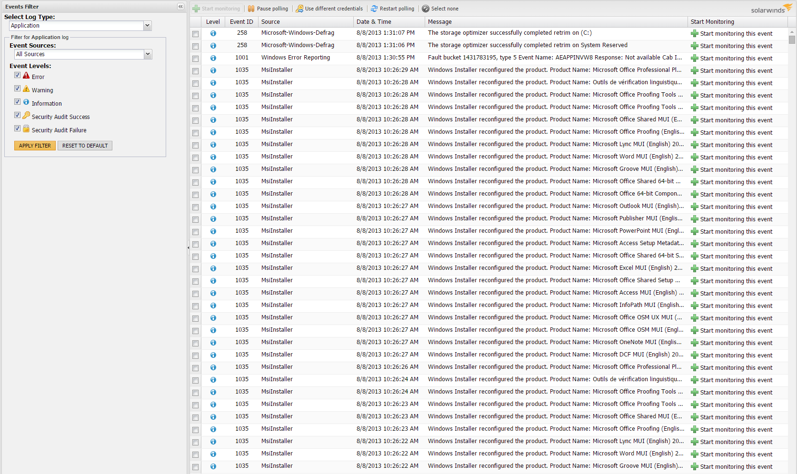Open the Event Sources dropdown
Screen dimensions: 797x474
point(148,54)
